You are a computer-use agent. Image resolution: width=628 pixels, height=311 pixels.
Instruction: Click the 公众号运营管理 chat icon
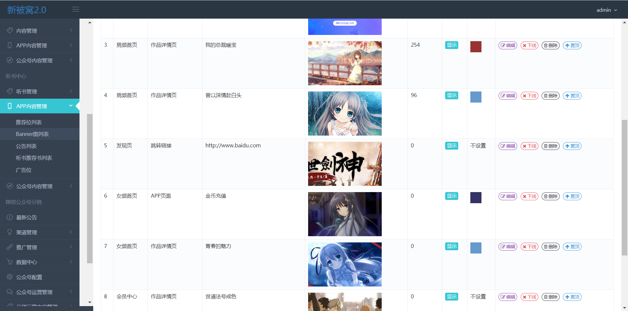click(10, 292)
